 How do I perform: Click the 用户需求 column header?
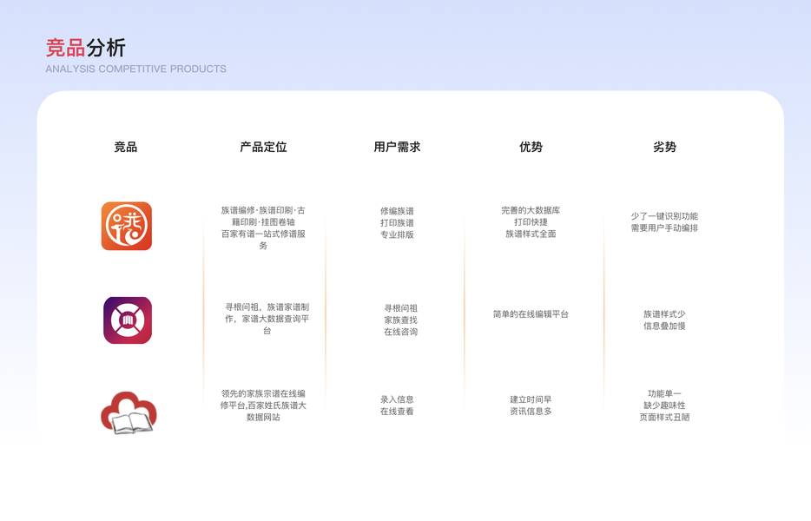[397, 147]
